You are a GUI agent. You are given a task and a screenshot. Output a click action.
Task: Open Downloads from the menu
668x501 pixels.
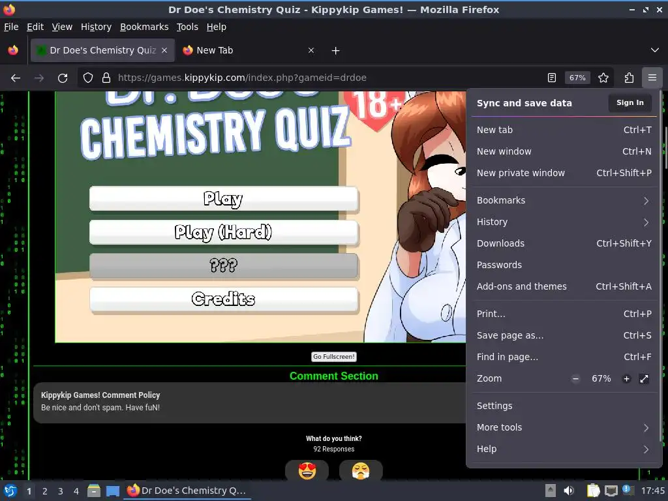click(x=563, y=244)
